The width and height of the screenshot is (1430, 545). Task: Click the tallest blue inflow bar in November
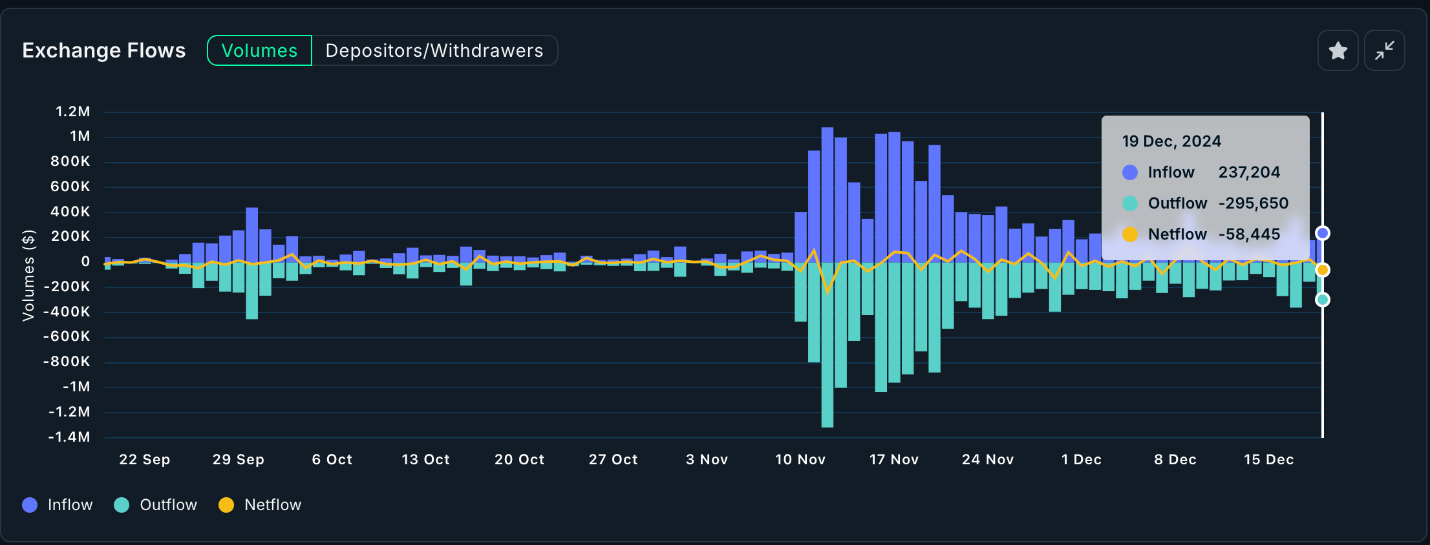click(827, 194)
